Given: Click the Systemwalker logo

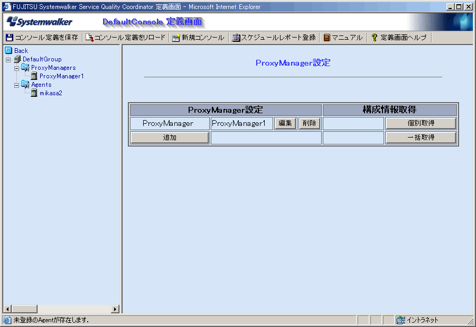Looking at the screenshot, I should [40, 22].
